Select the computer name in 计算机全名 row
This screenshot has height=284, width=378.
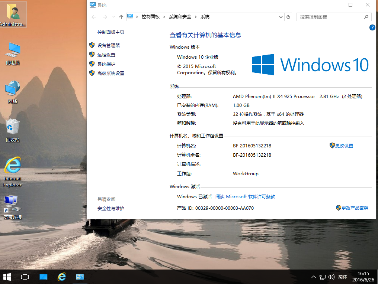coord(252,155)
